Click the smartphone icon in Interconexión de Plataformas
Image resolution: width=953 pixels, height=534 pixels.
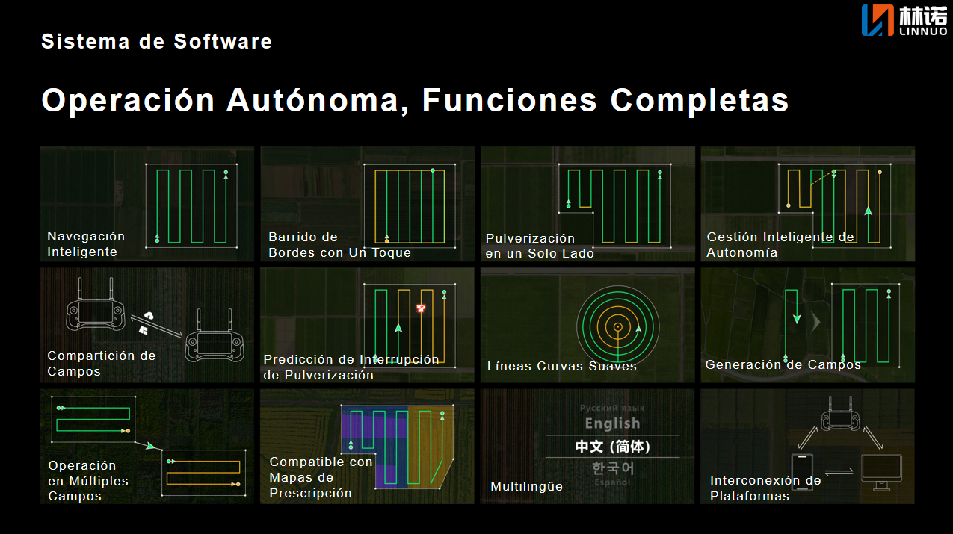click(x=803, y=471)
